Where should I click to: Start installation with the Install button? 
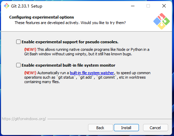tap(126, 128)
